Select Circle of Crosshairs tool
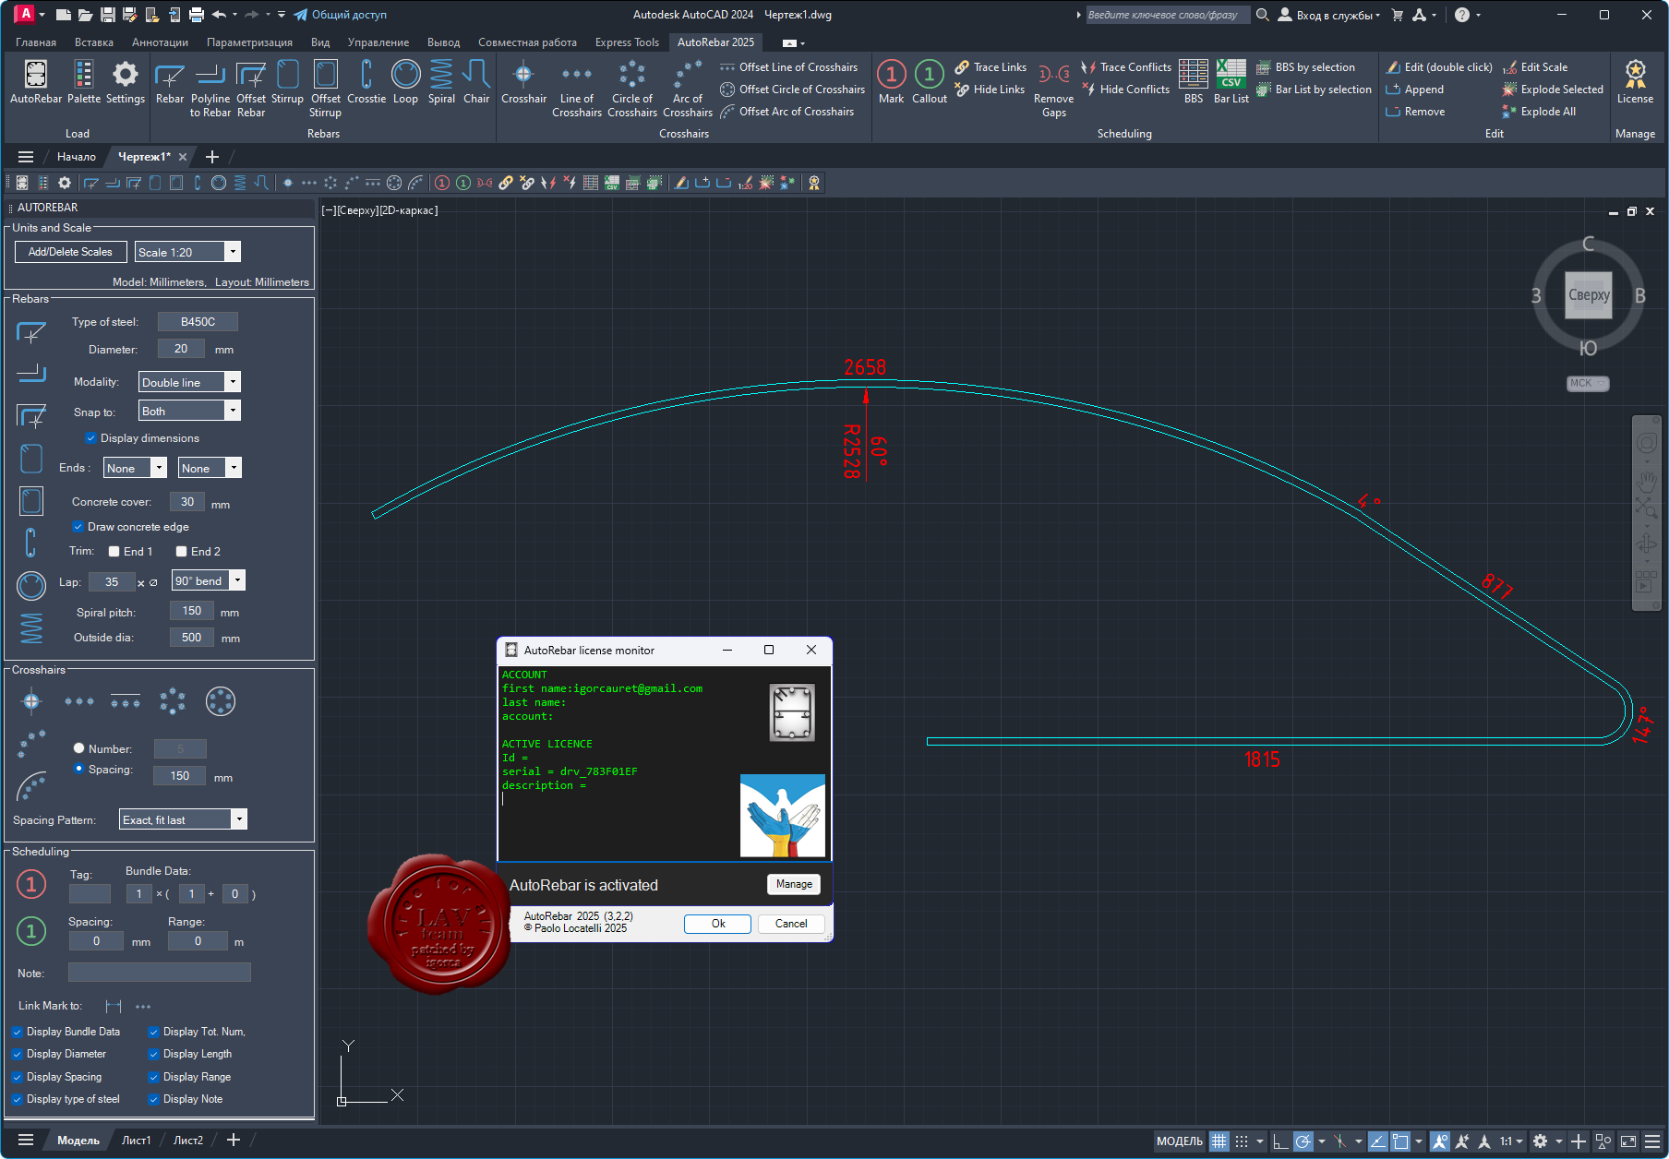This screenshot has height=1159, width=1669. pos(632,89)
